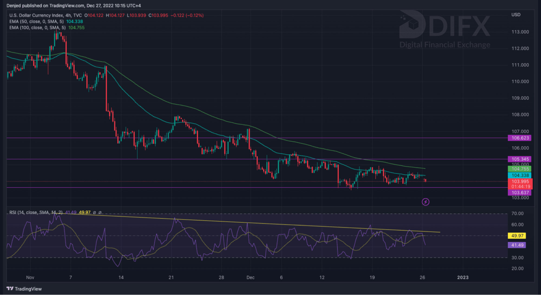Click the U.S. Dollar Currency Index symbol title
The height and width of the screenshot is (295, 541).
36,15
